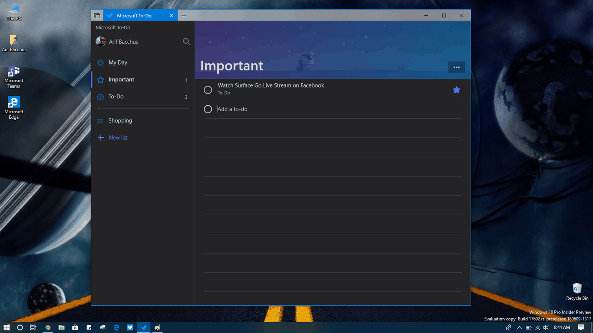This screenshot has width=593, height=333.
Task: Unstar the Watch Surface Go task
Action: [456, 90]
